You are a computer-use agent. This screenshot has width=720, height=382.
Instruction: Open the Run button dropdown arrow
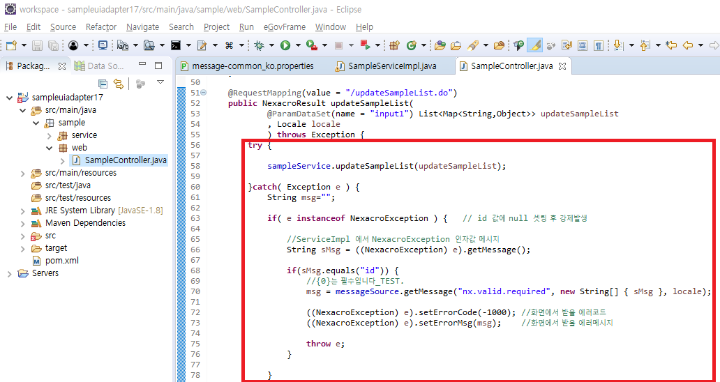[297, 45]
